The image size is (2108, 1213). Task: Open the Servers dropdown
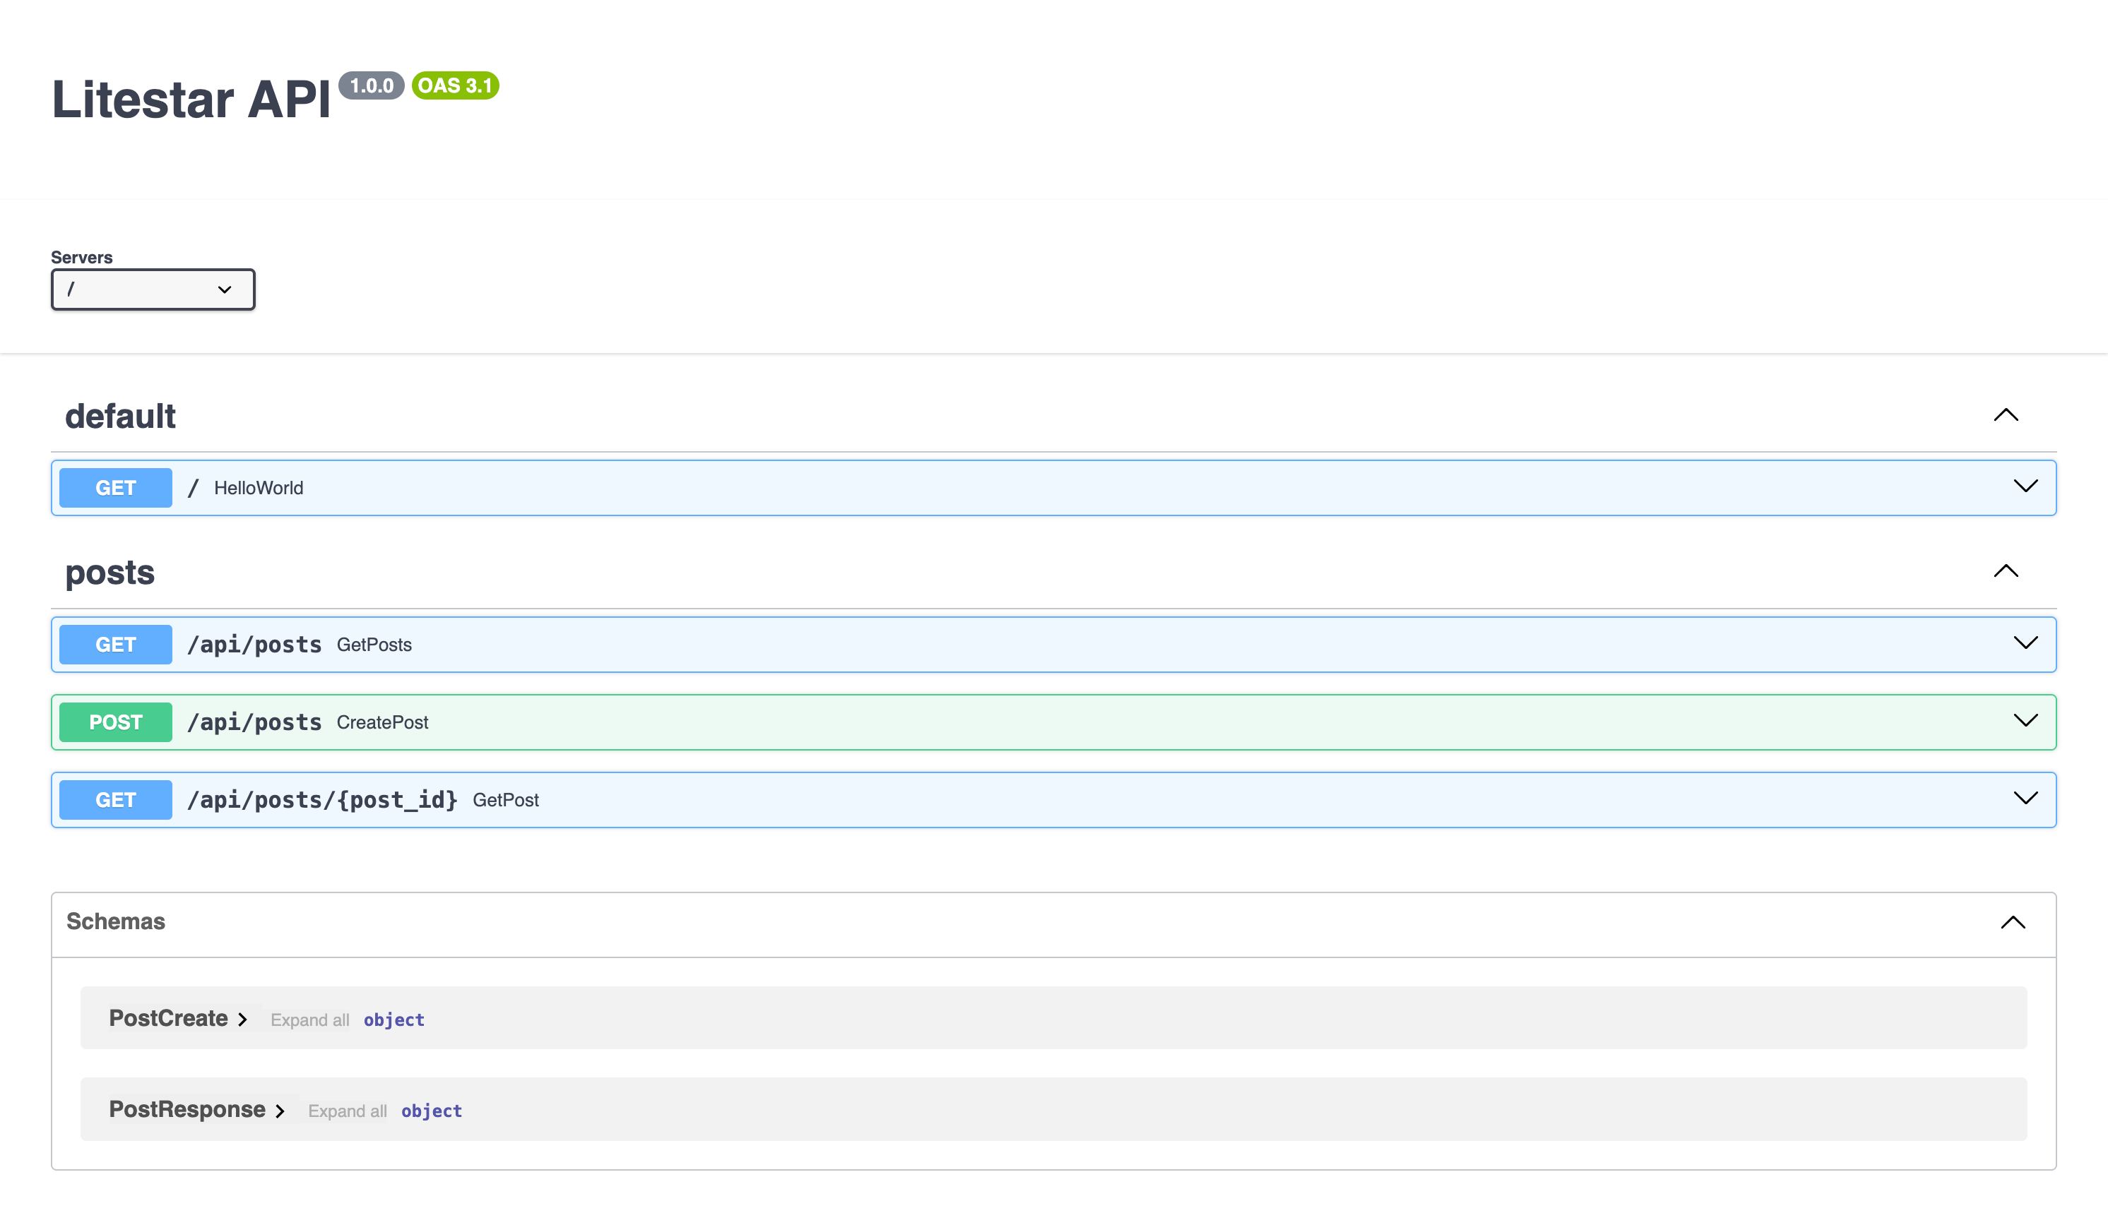[x=153, y=289]
